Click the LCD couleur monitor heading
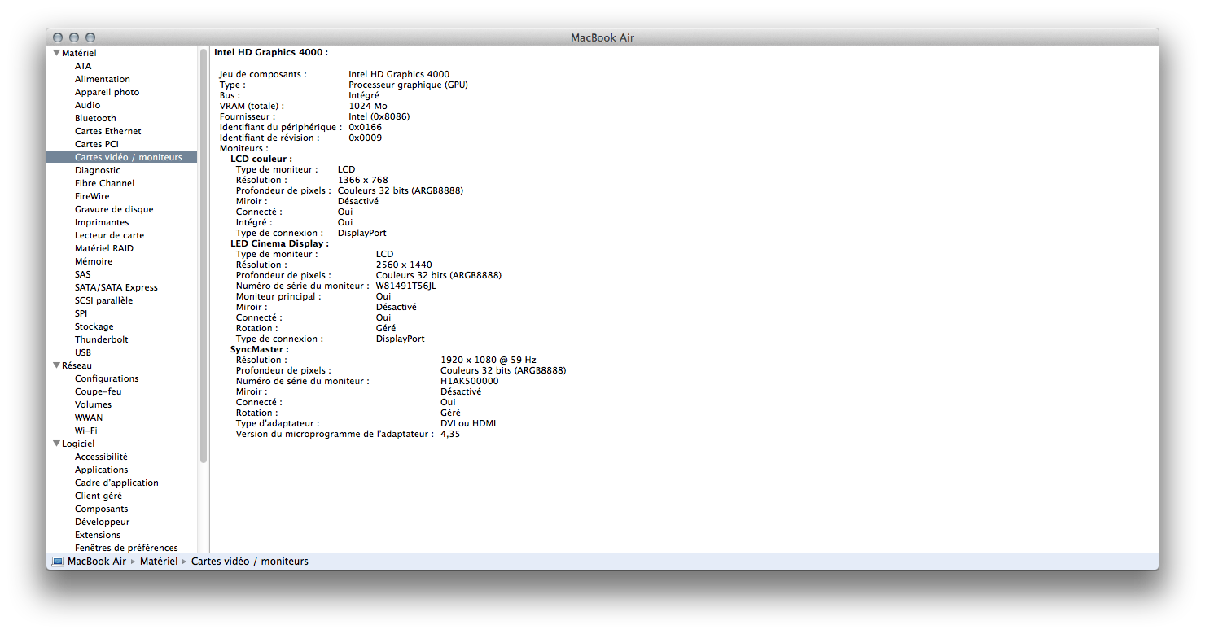 261,159
